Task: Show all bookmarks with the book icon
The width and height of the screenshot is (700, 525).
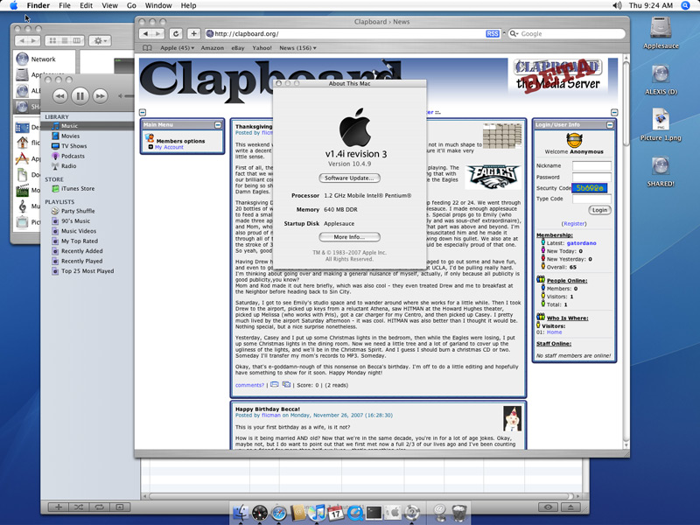Action: [x=147, y=48]
